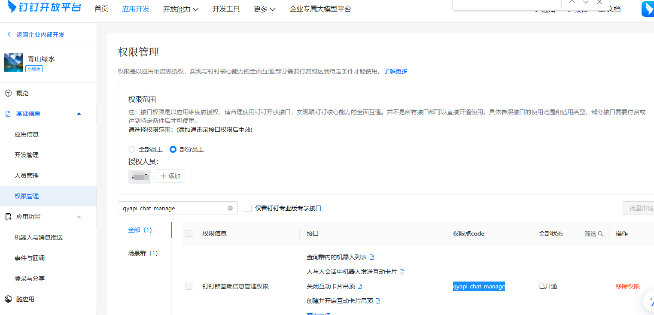The width and height of the screenshot is (654, 315).
Task: Click the 返回企业内部开发 link
Action: pos(40,35)
